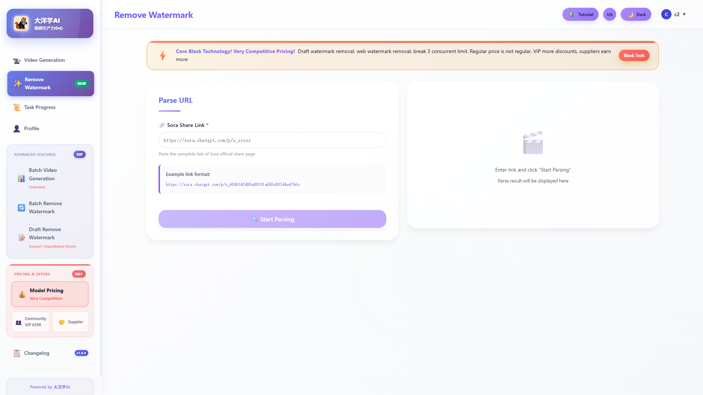This screenshot has height=395, width=703.
Task: Click the Sora Share Link input field
Action: click(x=272, y=140)
